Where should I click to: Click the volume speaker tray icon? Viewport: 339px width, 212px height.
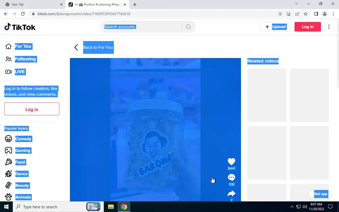(x=305, y=207)
